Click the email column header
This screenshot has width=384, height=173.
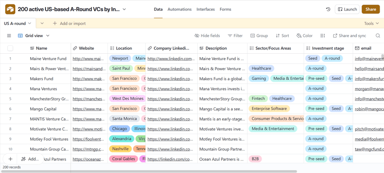click(368, 48)
